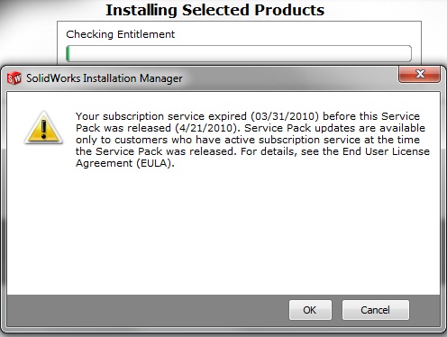Click the Installing Selected Products heading
This screenshot has width=447, height=337.
pyautogui.click(x=215, y=10)
